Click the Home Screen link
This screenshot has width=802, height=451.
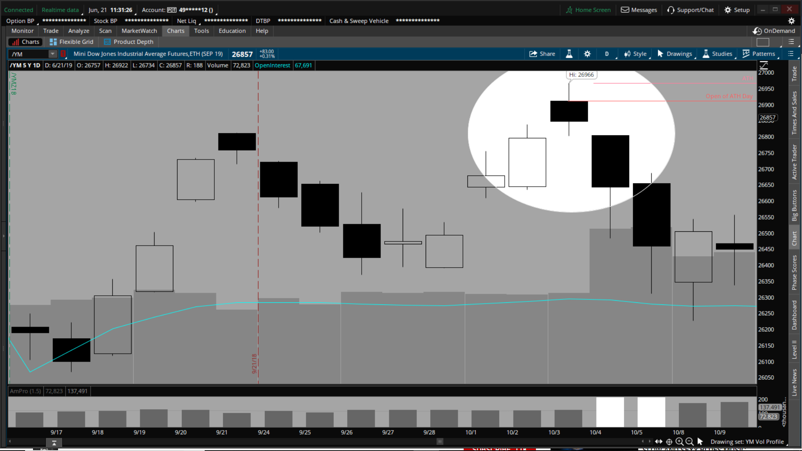[588, 10]
